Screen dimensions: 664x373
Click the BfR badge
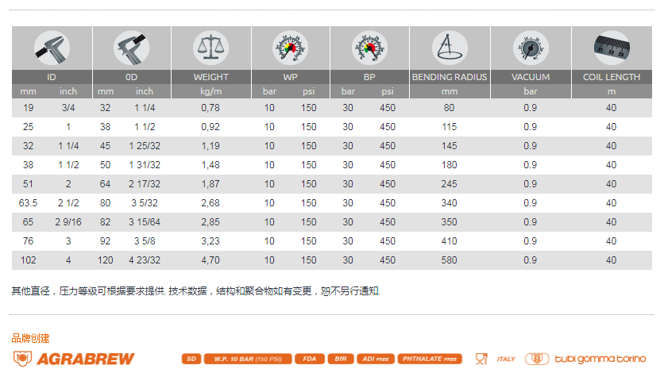[340, 359]
